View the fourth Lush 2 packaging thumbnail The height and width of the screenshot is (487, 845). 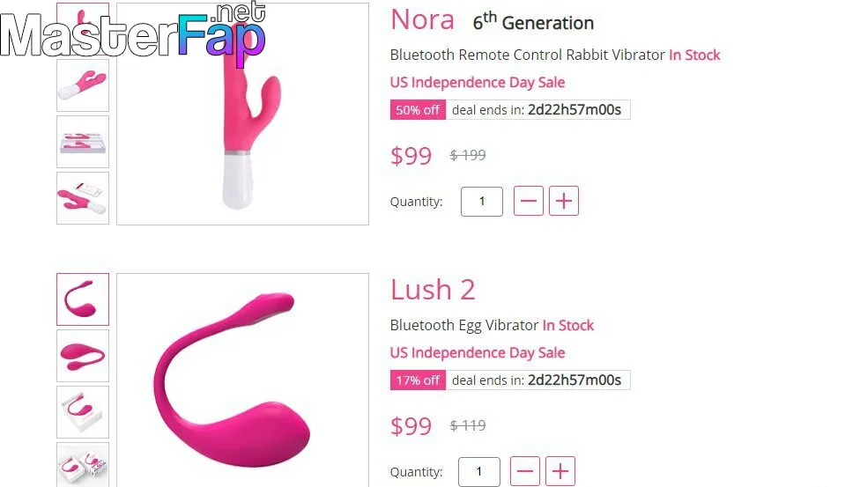83,465
